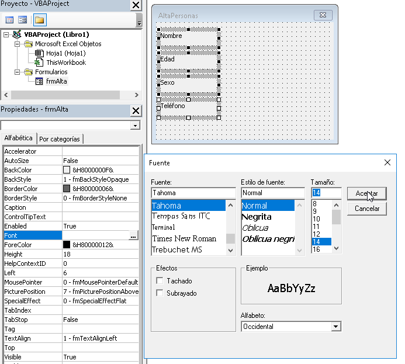Click the Caption property row
The image size is (405, 364).
71,207
